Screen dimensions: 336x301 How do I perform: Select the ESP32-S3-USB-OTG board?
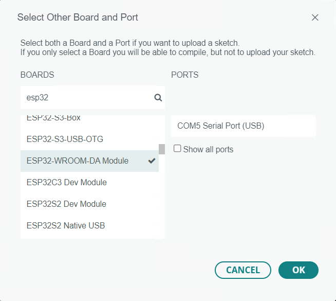tap(89, 139)
